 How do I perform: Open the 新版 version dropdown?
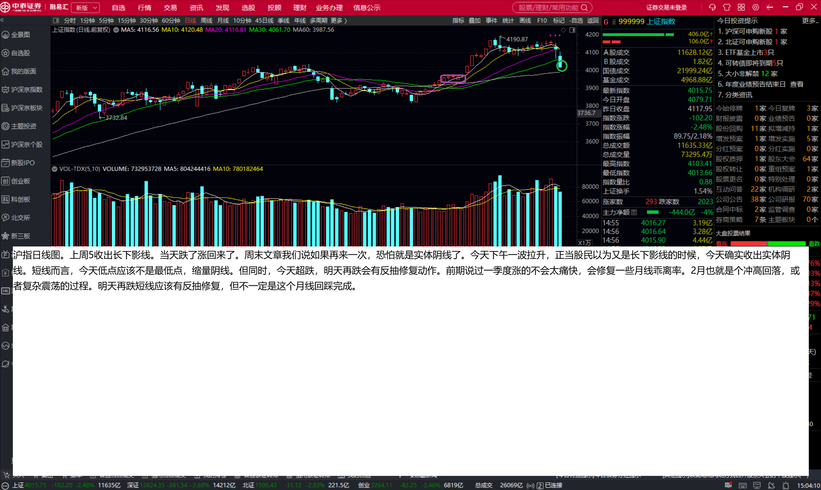(85, 8)
